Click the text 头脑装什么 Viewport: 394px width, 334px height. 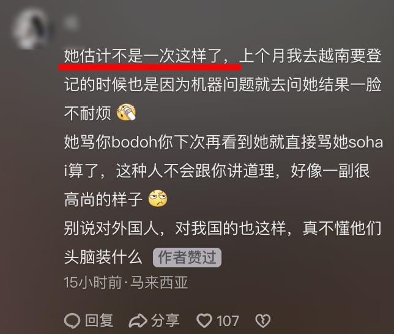[x=103, y=257]
